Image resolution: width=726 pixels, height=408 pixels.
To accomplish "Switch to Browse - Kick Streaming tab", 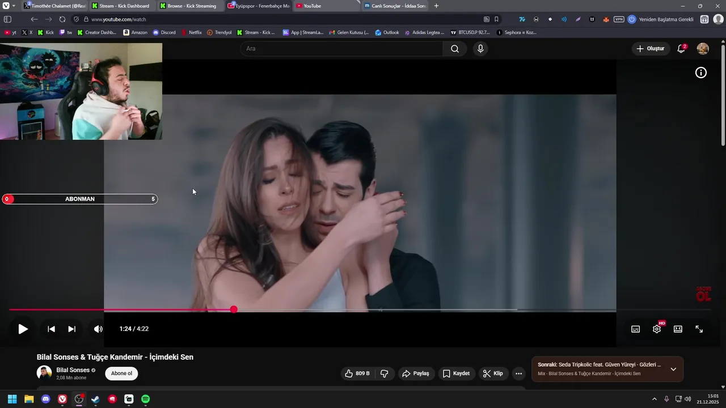I will point(190,6).
